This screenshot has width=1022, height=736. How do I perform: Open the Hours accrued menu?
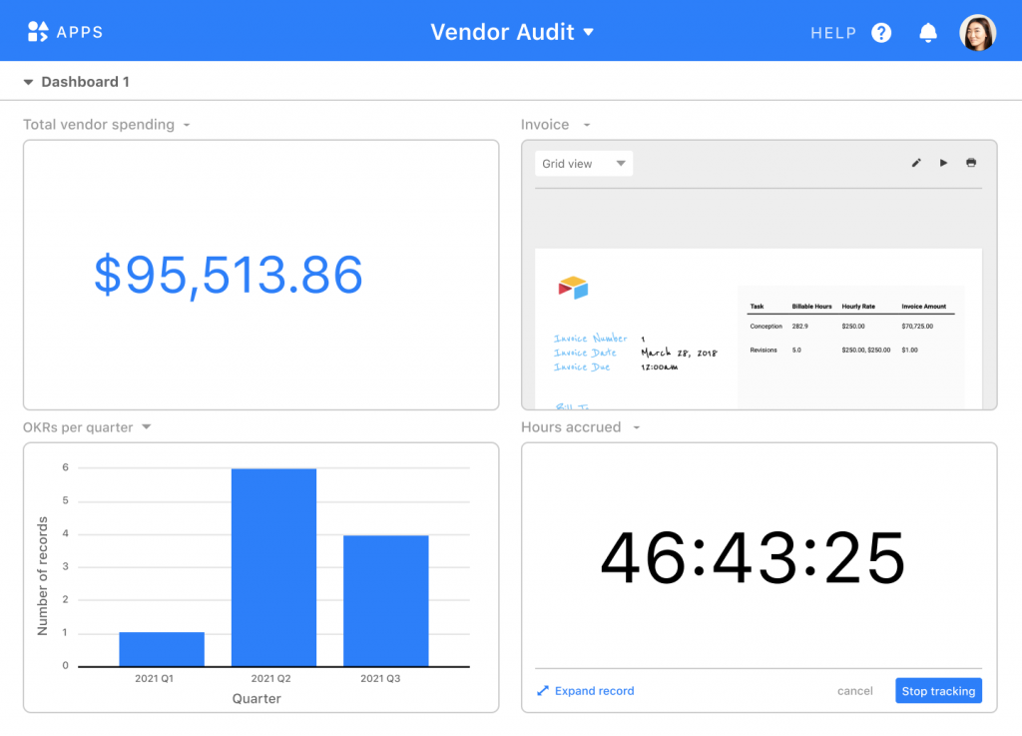tap(636, 428)
